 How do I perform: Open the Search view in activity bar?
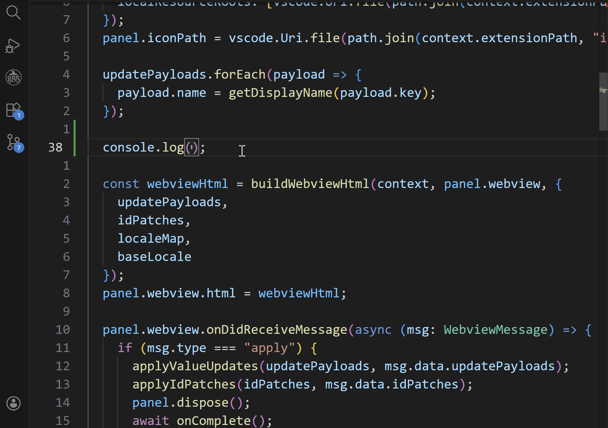coord(13,13)
